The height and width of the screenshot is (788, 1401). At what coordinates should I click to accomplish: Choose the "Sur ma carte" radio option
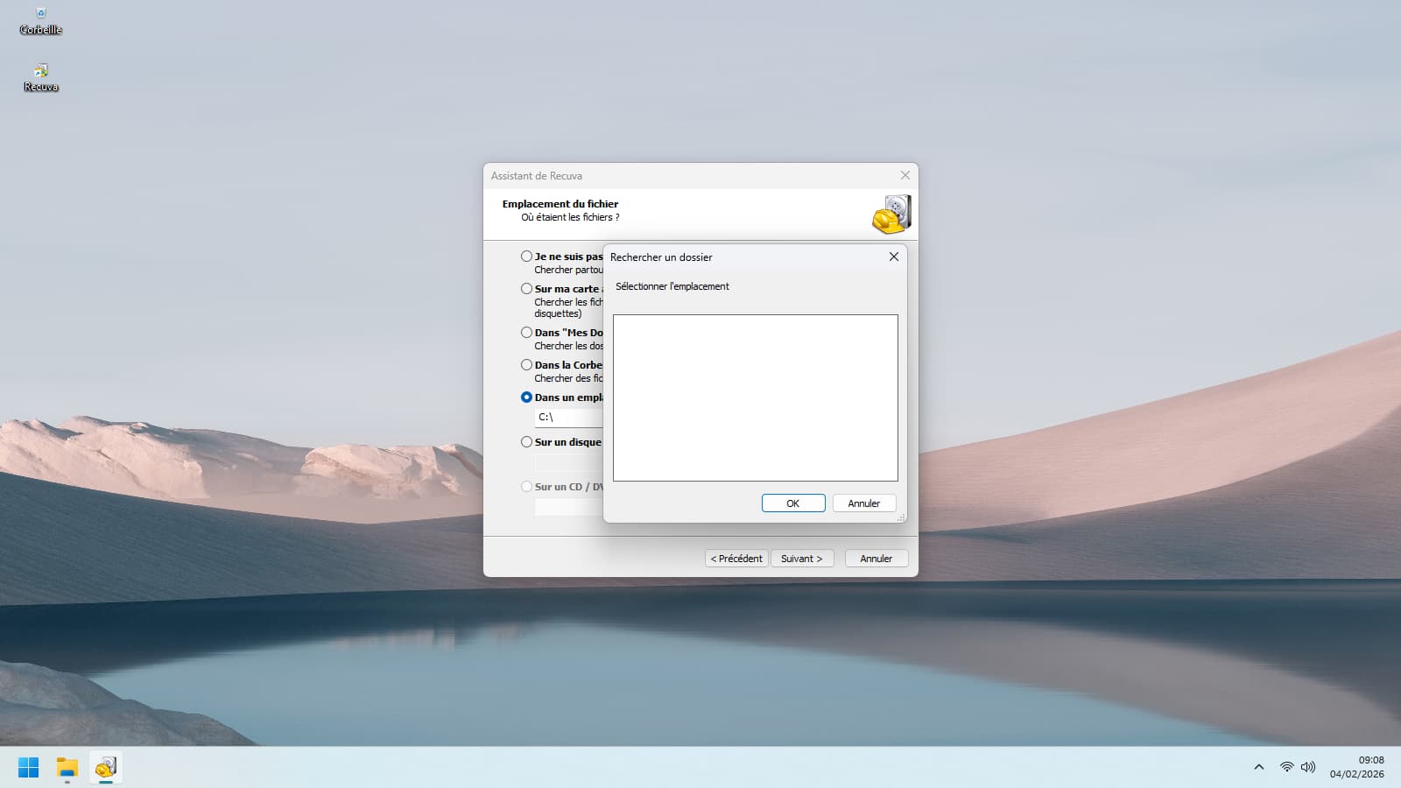pyautogui.click(x=526, y=289)
